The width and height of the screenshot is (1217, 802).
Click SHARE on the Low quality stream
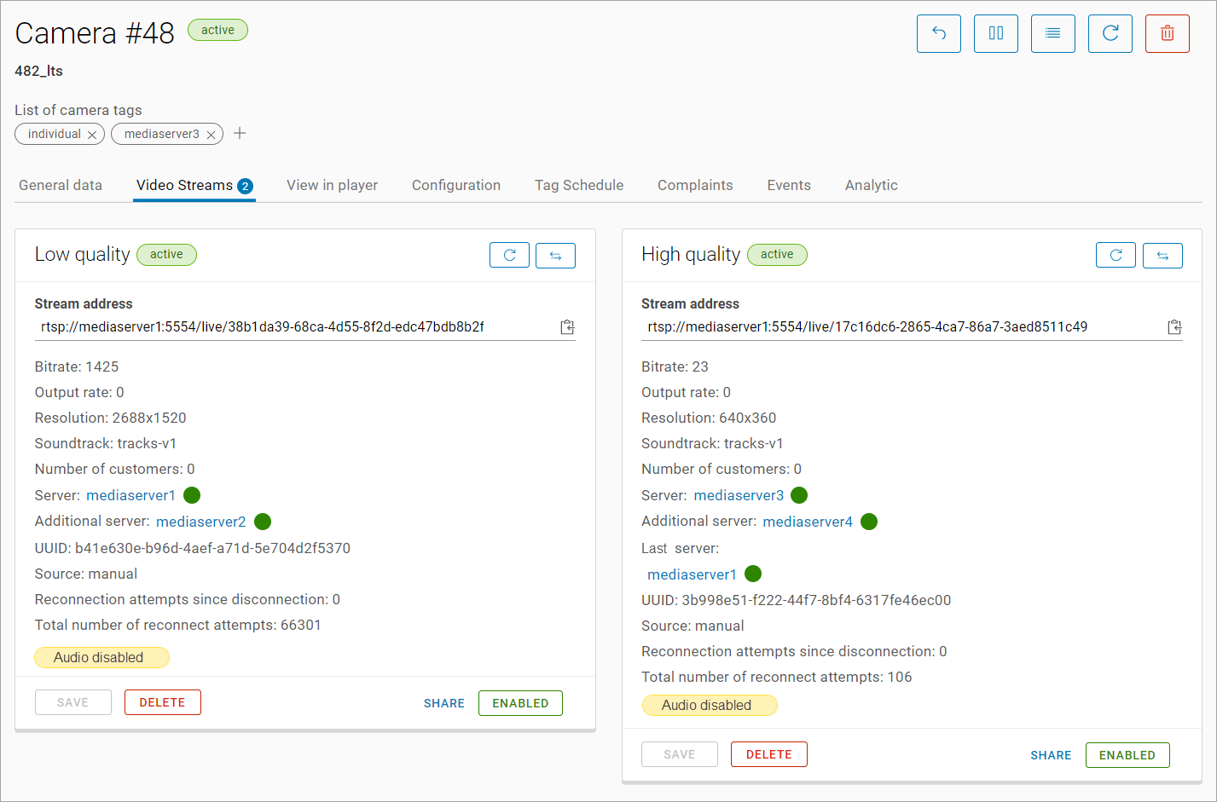(443, 703)
